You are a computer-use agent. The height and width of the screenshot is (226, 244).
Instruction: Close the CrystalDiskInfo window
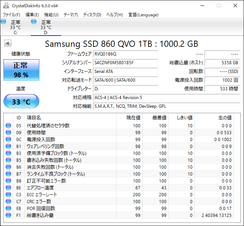click(235, 5)
